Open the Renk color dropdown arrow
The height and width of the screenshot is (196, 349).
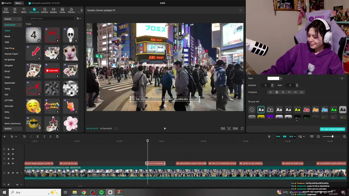click(281, 79)
